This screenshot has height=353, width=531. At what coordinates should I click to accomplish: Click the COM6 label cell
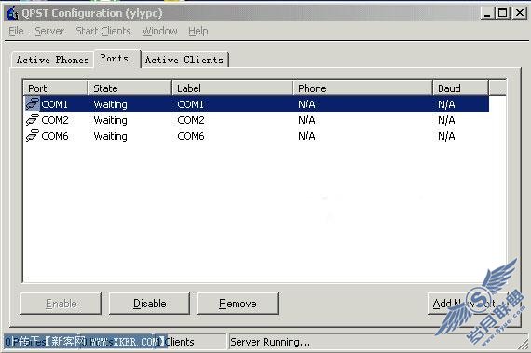point(191,136)
